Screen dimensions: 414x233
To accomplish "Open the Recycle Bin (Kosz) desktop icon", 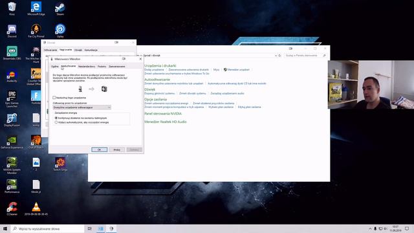I will coord(12,8).
